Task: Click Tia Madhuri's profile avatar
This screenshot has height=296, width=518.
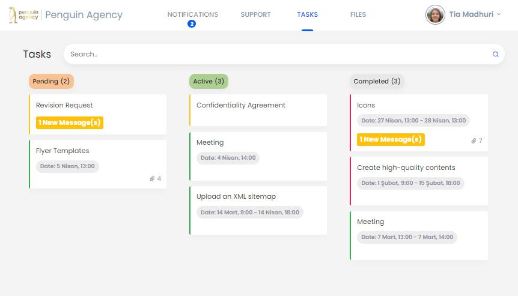Action: click(435, 15)
